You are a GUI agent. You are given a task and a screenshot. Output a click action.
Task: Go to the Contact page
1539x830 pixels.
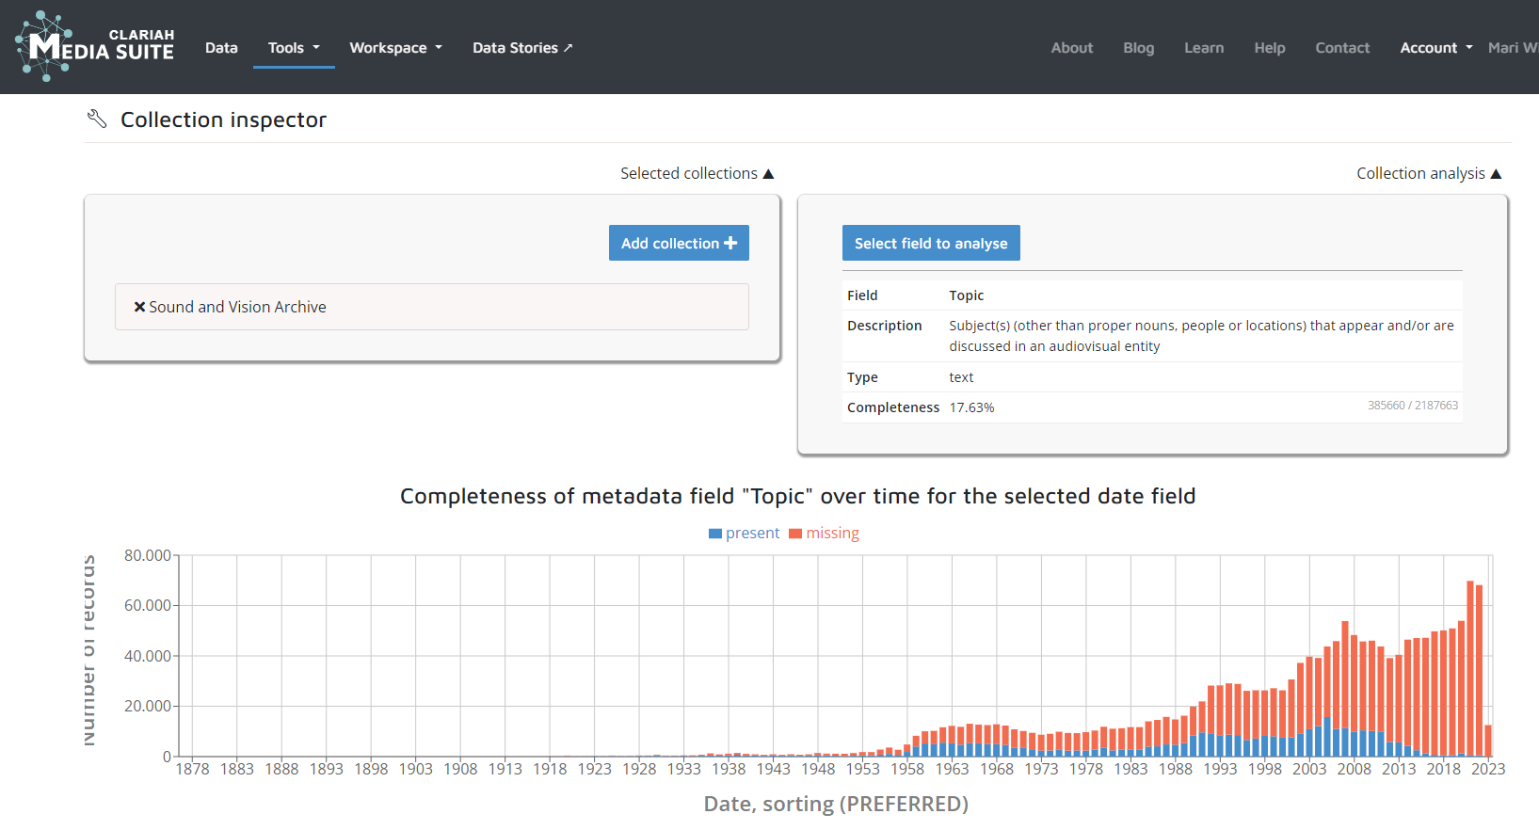1342,48
